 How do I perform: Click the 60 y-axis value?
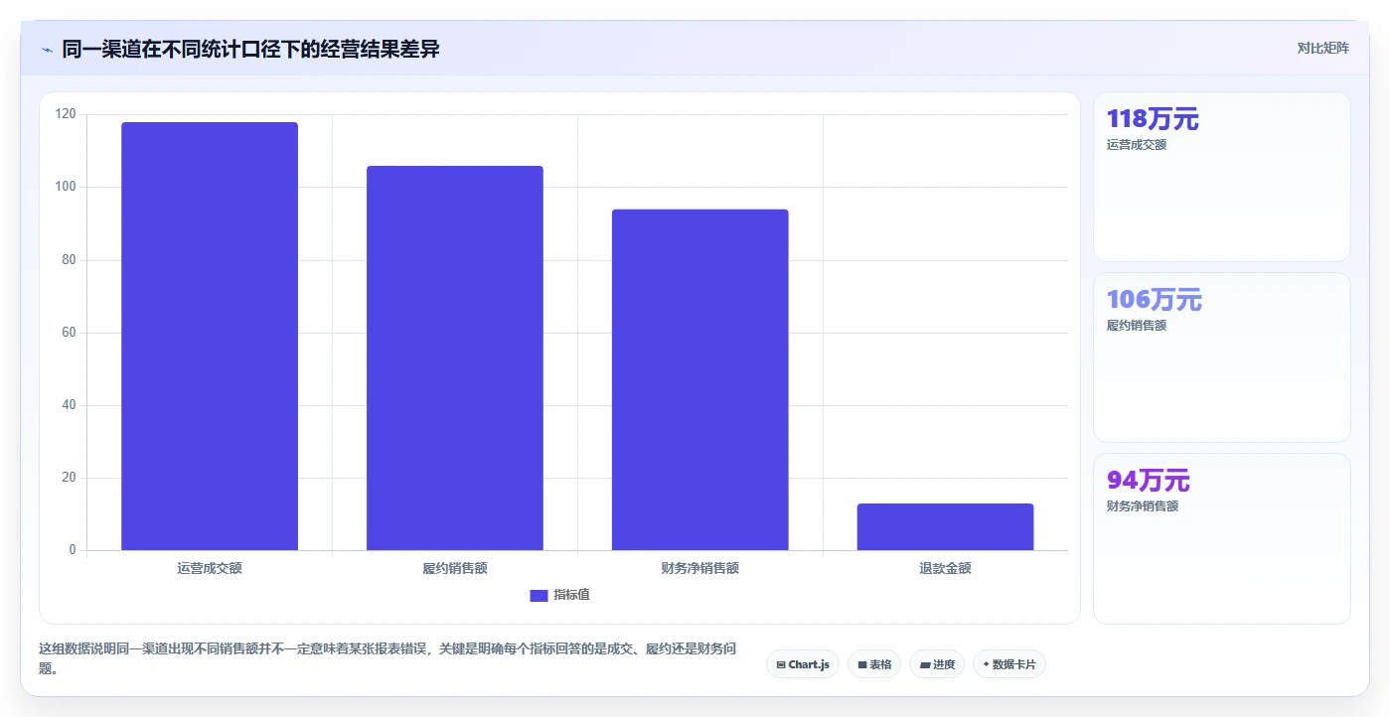[x=69, y=333]
